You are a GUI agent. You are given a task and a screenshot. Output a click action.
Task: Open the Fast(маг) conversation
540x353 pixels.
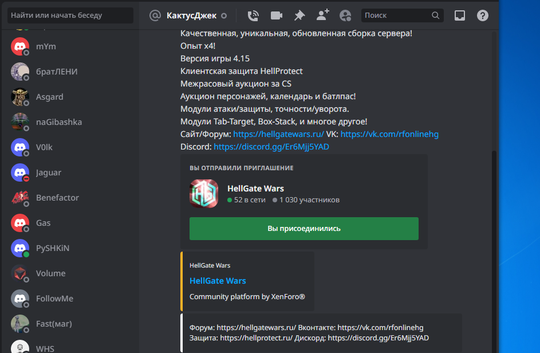point(70,324)
